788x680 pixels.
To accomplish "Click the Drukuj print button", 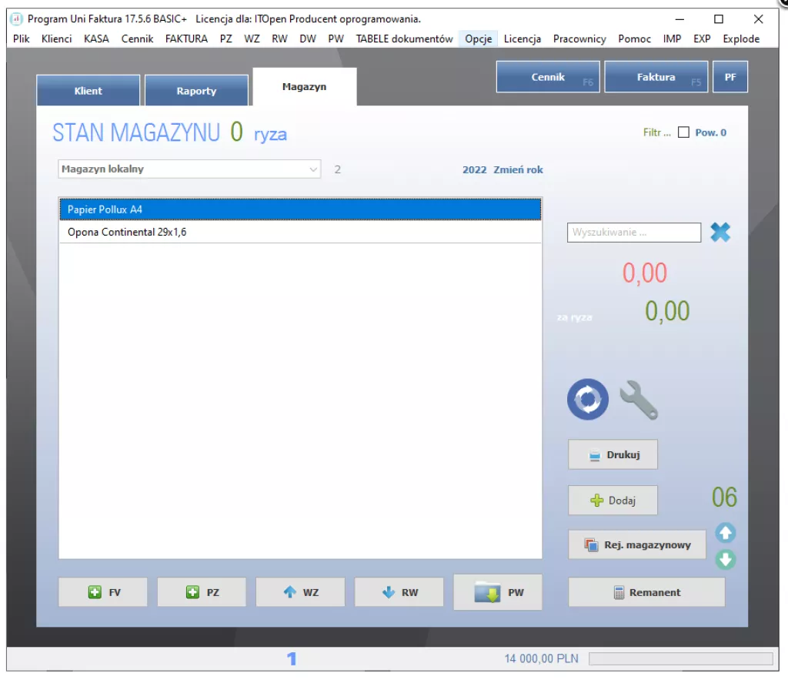I will pyautogui.click(x=613, y=454).
